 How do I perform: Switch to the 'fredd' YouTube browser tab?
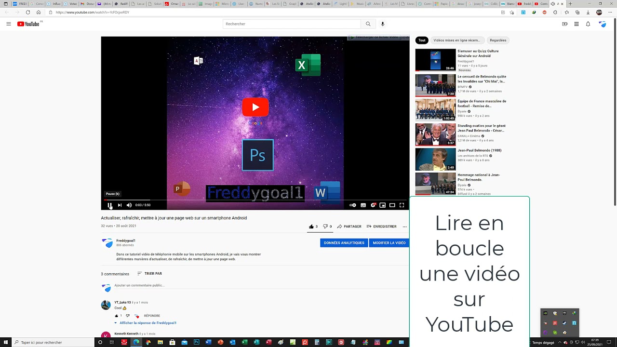click(x=524, y=4)
